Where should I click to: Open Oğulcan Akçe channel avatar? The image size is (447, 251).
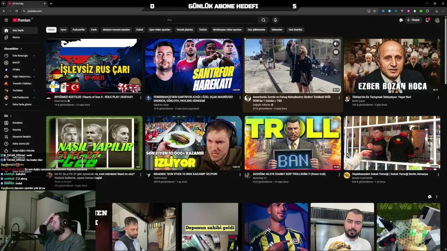tap(148, 99)
